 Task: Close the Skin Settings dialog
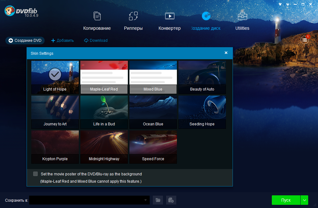[x=226, y=53]
